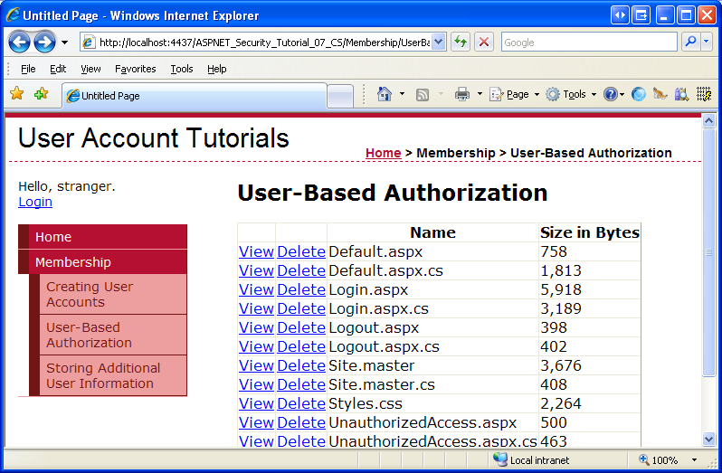This screenshot has height=473, width=722.
Task: Open Storing Additional User Information item
Action: pos(113,375)
